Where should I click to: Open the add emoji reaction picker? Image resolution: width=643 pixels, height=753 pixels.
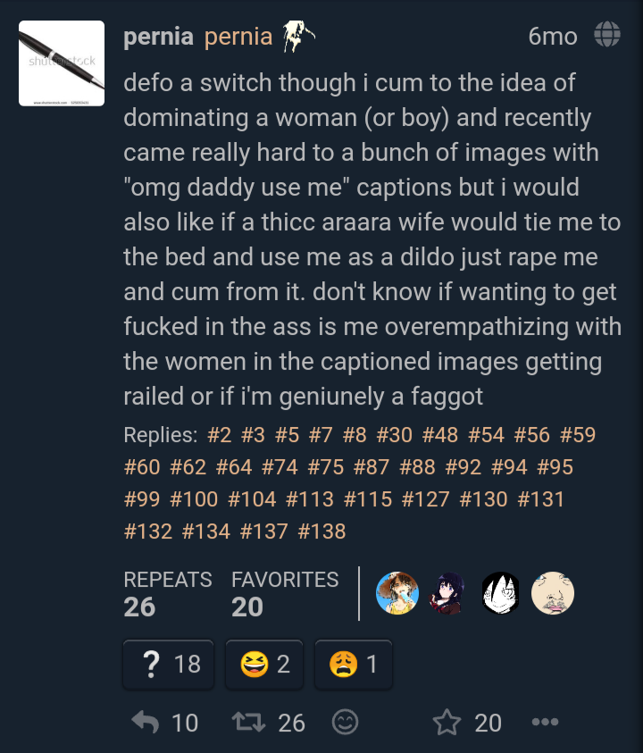[x=346, y=722]
